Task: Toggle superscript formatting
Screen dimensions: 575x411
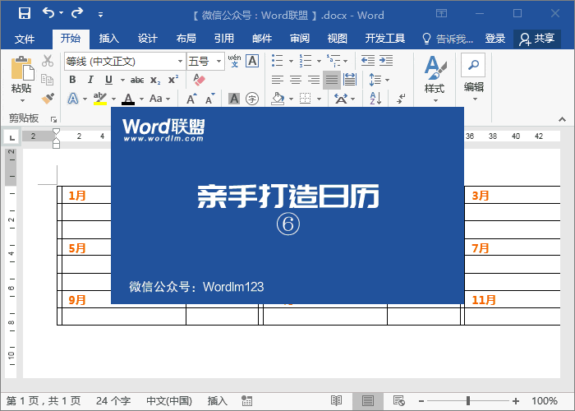Action: 173,80
